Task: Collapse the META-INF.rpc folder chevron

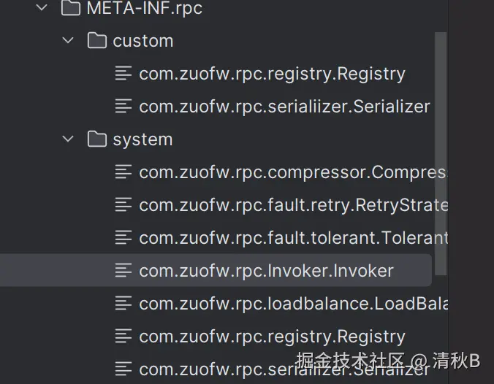Action: [x=42, y=9]
